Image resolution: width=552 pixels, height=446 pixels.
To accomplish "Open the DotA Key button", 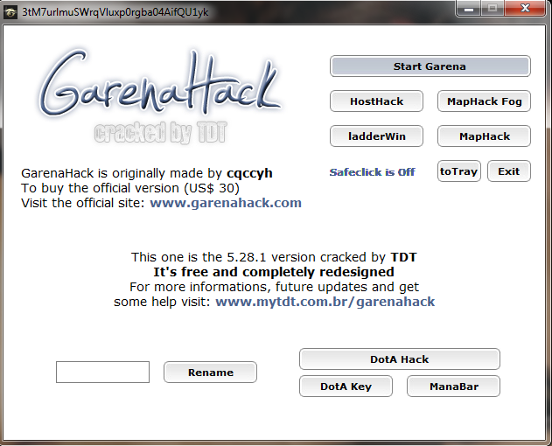I will (x=346, y=387).
